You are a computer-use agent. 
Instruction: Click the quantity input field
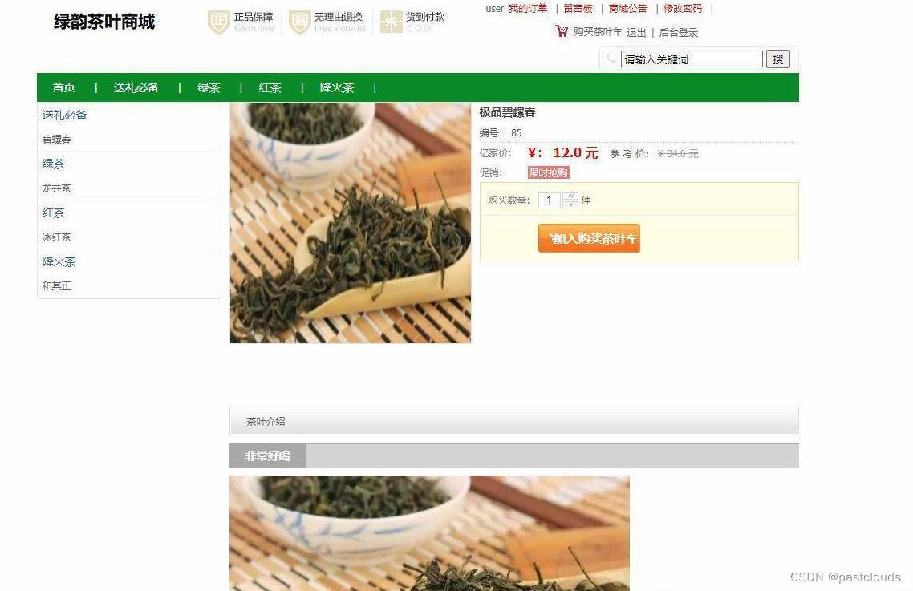tap(549, 200)
